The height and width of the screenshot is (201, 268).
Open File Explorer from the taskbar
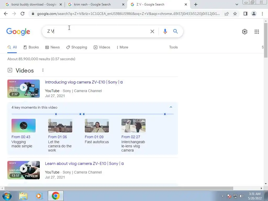(x=23, y=196)
